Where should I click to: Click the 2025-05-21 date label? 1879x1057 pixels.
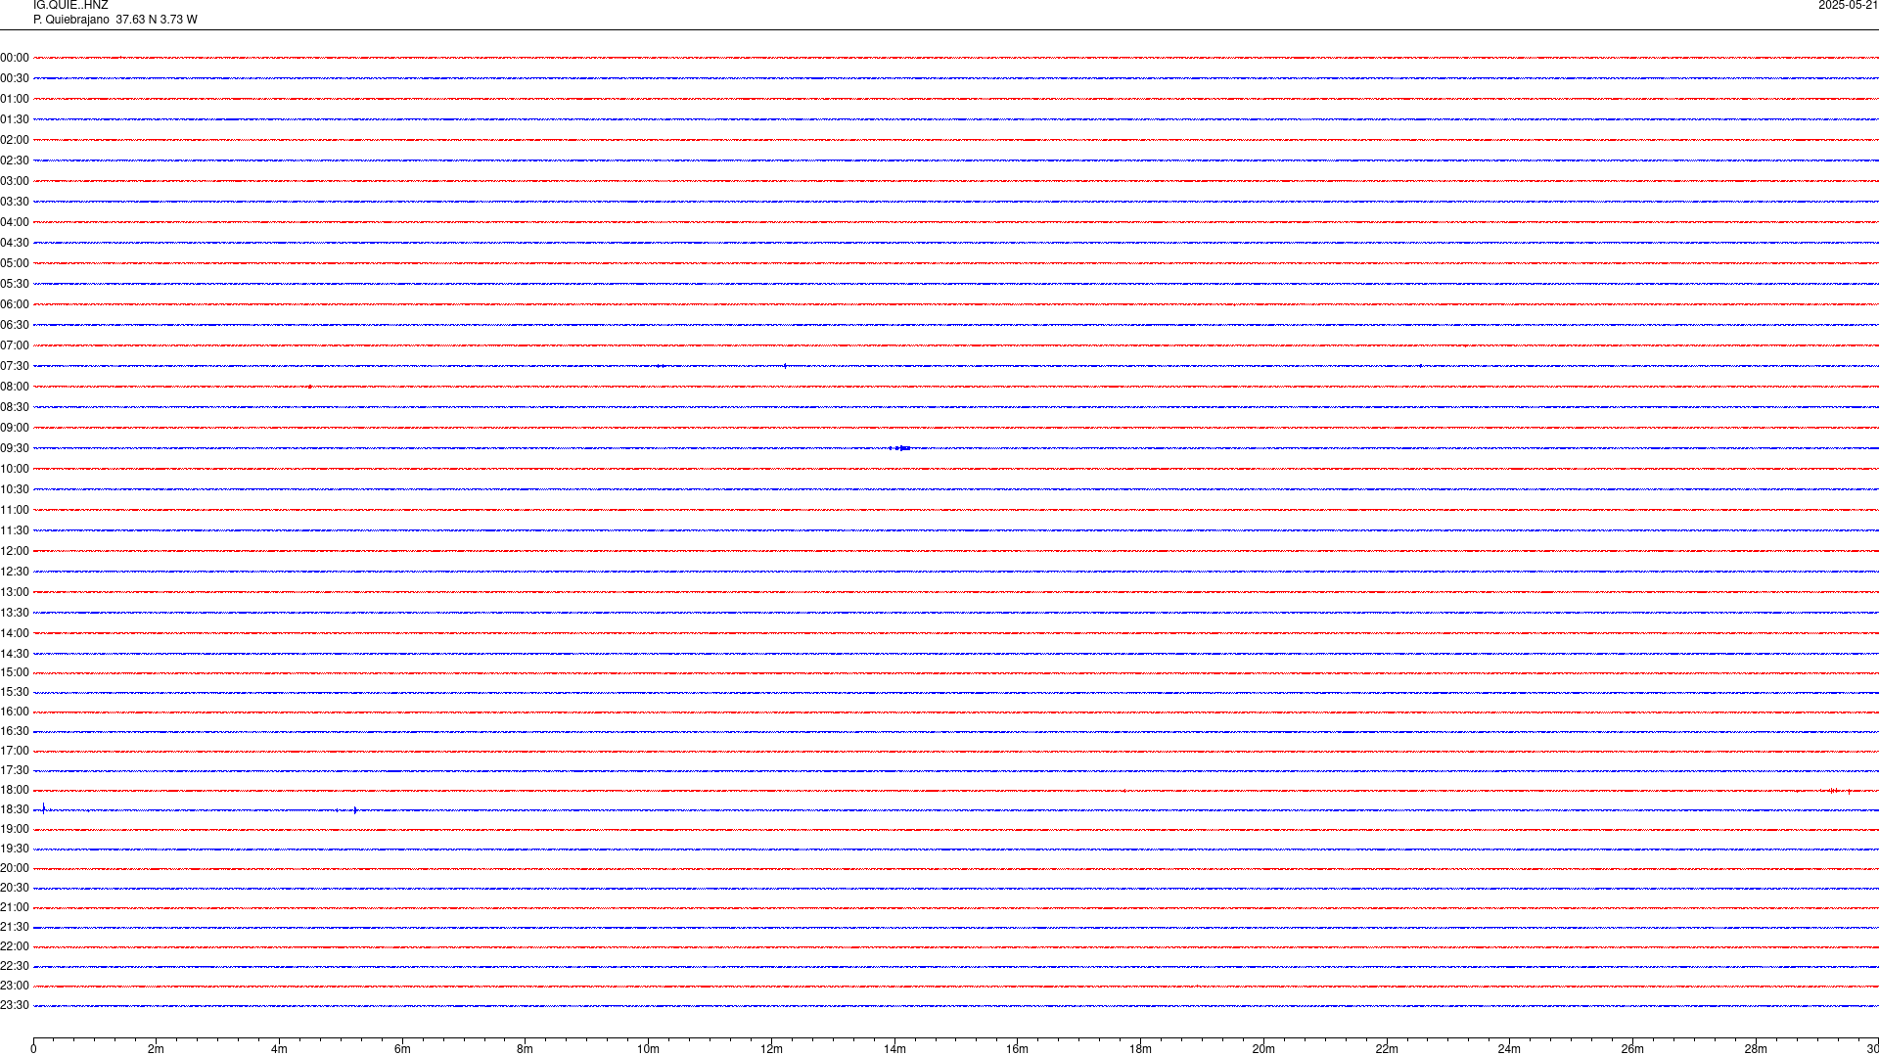(x=1848, y=6)
